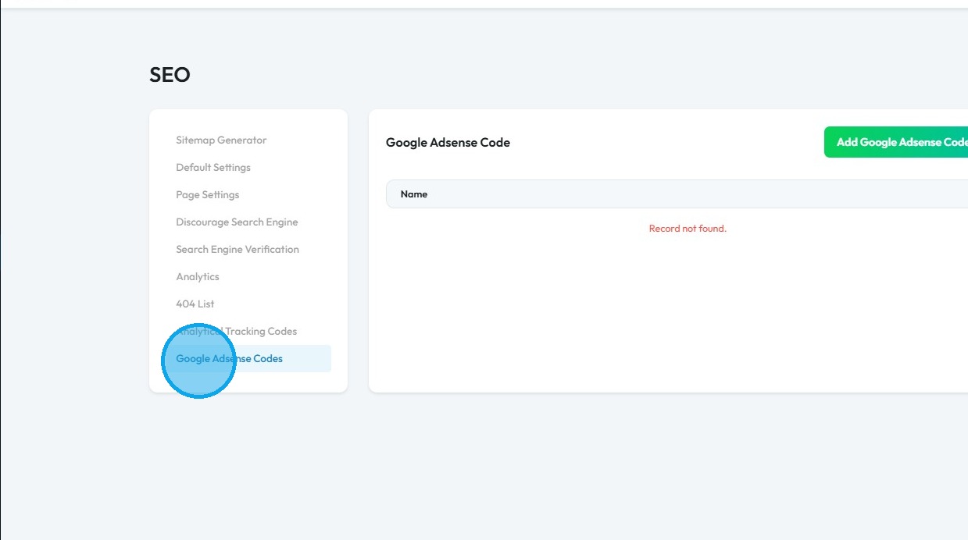Go to Default Settings

pyautogui.click(x=213, y=168)
